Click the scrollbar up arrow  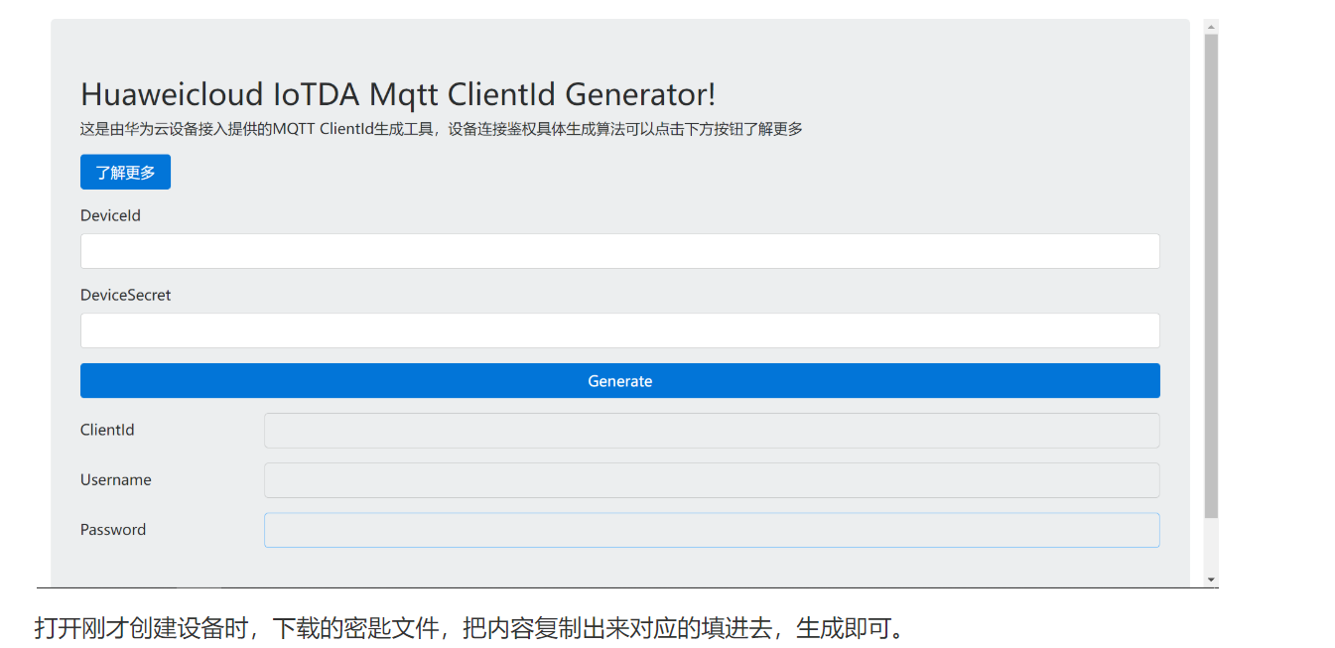pyautogui.click(x=1211, y=26)
